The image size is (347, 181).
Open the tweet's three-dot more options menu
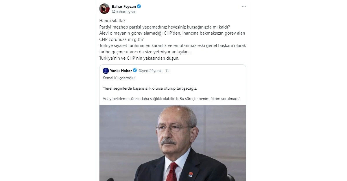pos(244,6)
